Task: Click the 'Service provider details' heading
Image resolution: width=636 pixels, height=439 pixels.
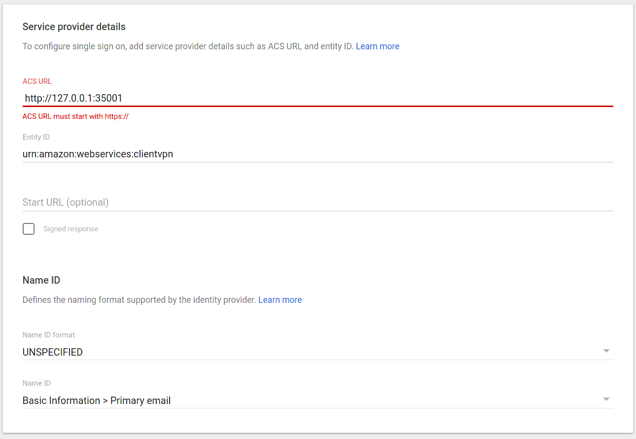Action: [x=74, y=27]
